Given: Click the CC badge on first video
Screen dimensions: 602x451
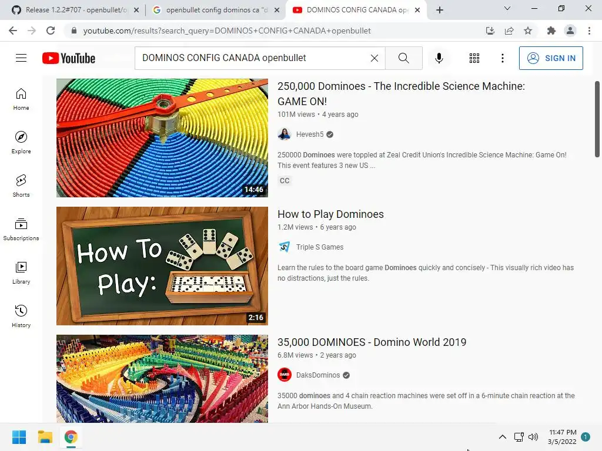Looking at the screenshot, I should 285,181.
